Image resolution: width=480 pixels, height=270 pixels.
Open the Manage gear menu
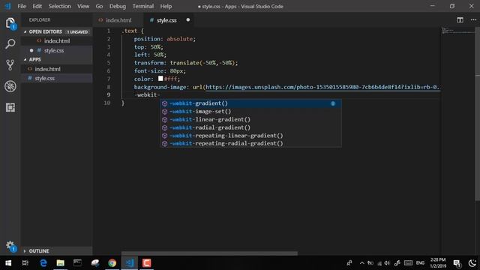(x=10, y=246)
